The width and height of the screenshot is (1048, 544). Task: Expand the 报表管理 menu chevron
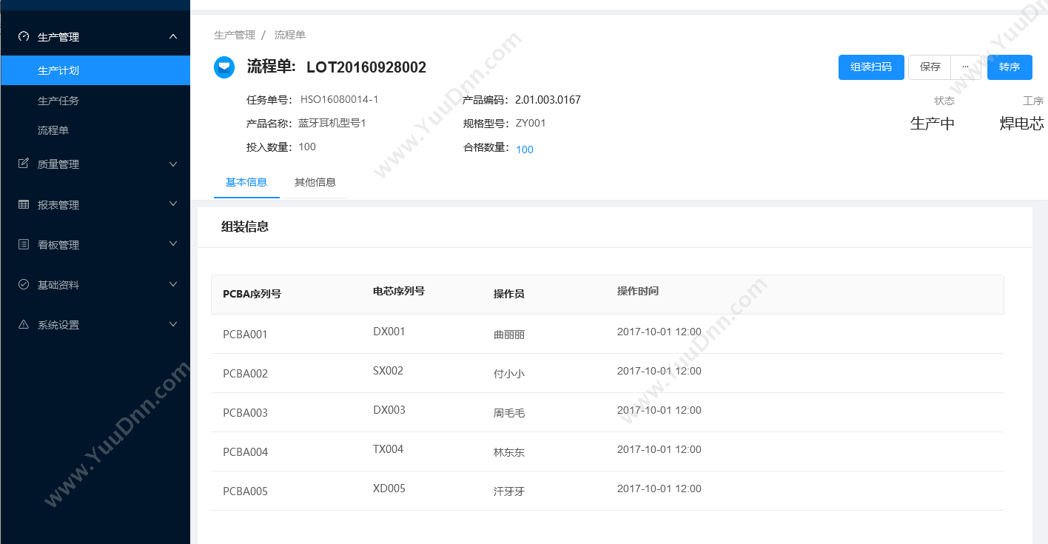pos(173,204)
